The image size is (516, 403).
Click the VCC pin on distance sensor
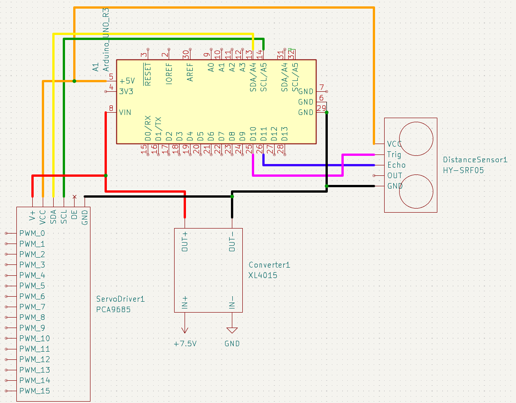[x=394, y=144]
